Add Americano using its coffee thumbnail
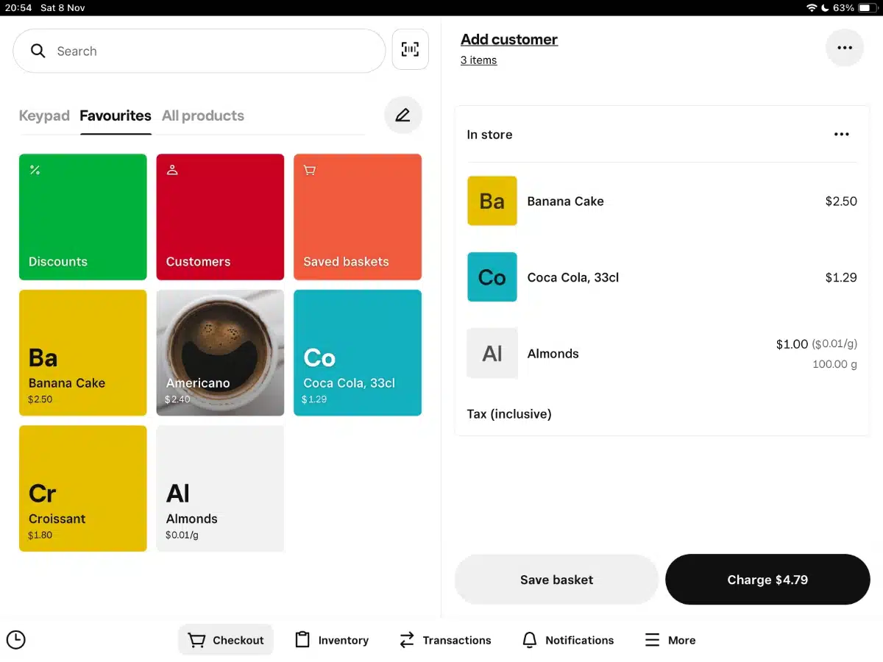This screenshot has width=883, height=662. point(220,352)
